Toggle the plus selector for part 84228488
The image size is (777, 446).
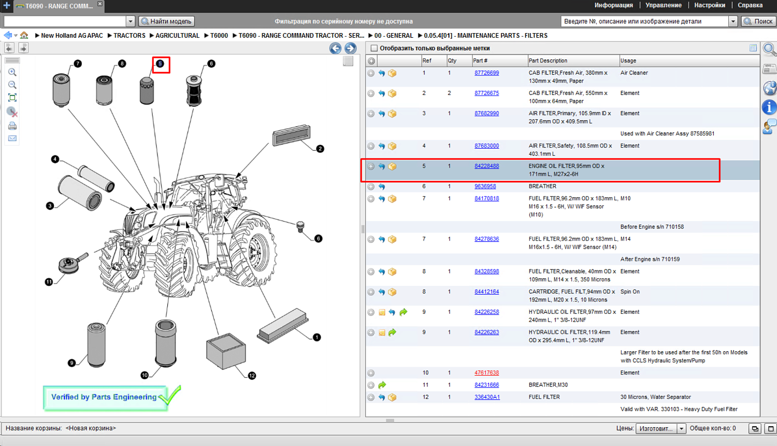(x=371, y=167)
